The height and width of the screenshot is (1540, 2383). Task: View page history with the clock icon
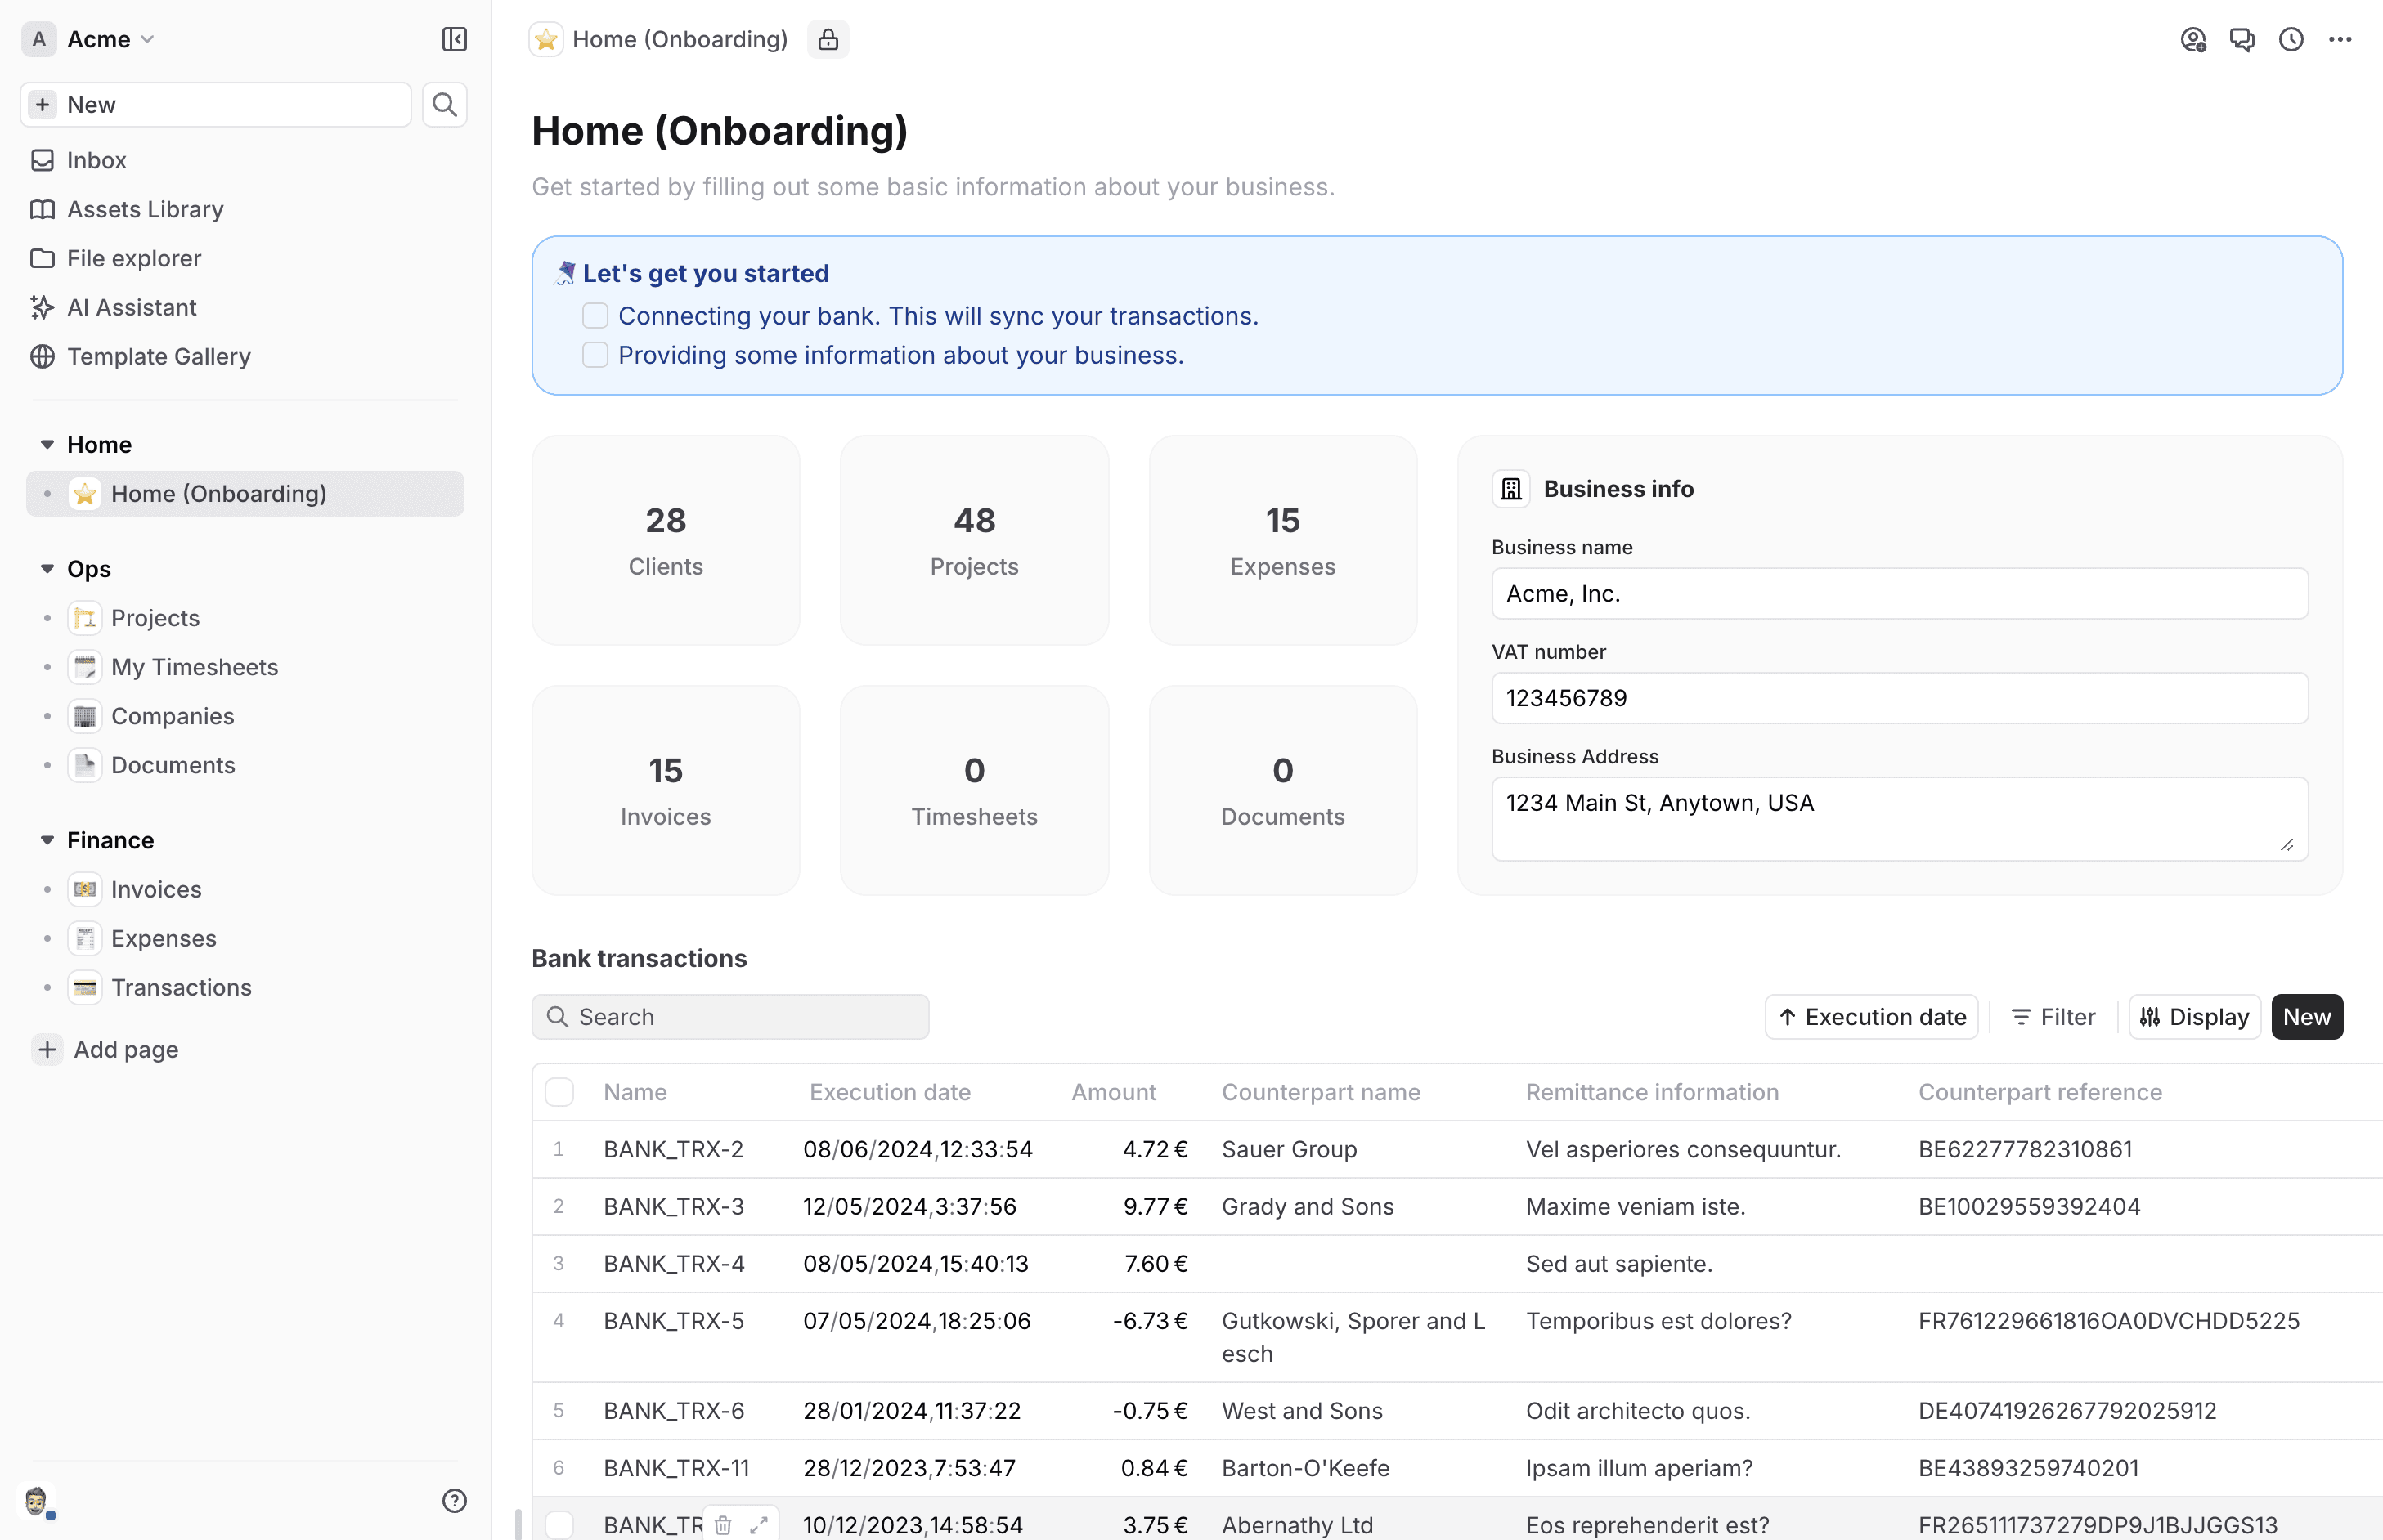[2291, 39]
